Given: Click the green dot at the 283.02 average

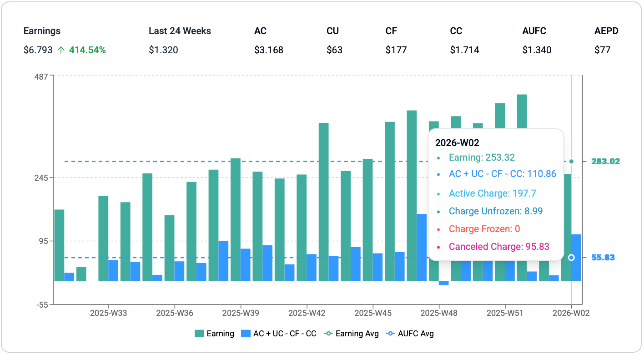Looking at the screenshot, I should click(571, 161).
